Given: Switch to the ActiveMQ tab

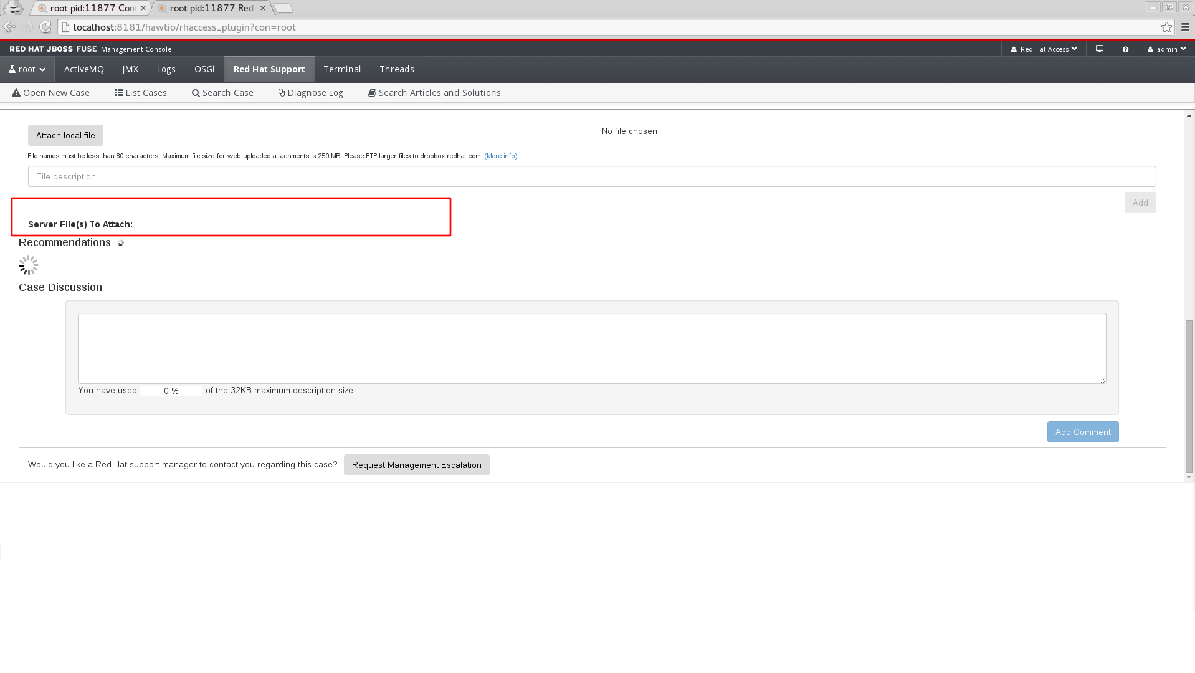Looking at the screenshot, I should click(x=84, y=69).
